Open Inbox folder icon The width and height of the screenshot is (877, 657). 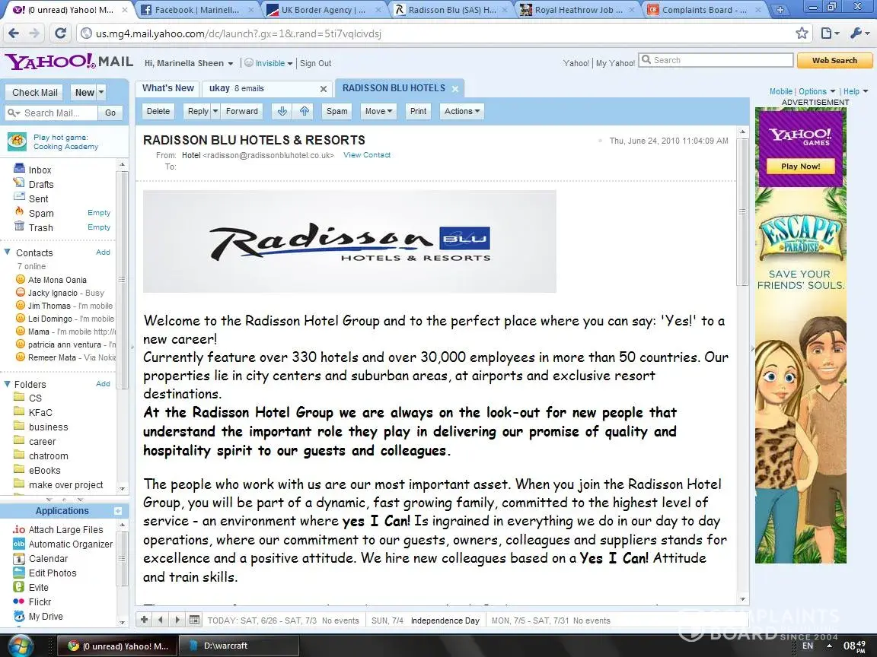(x=20, y=169)
